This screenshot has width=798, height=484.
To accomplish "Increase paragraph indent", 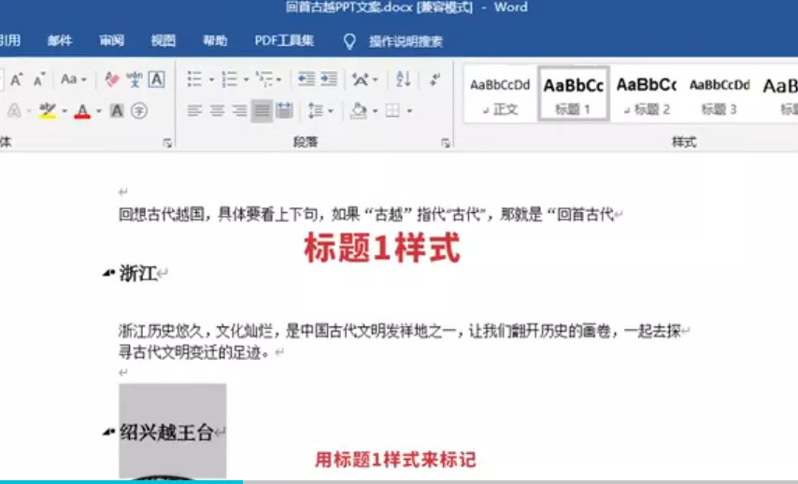I will click(329, 78).
